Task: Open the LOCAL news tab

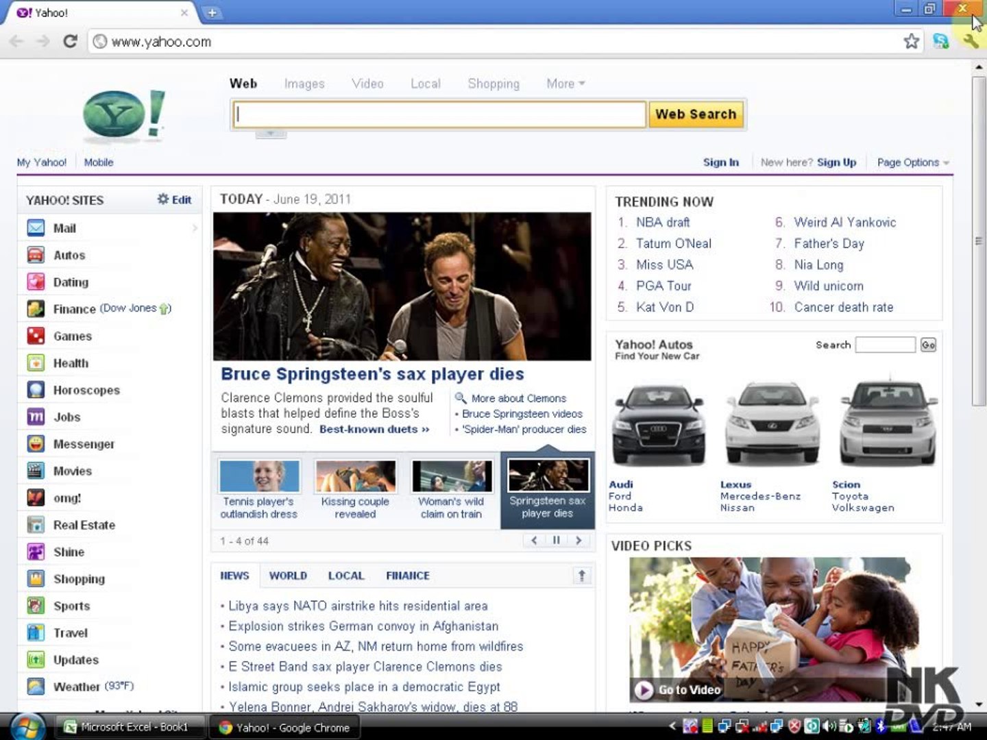Action: coord(346,576)
